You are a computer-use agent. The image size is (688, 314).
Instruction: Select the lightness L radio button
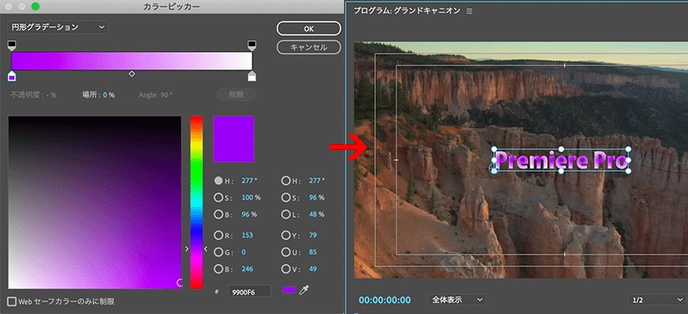click(285, 214)
